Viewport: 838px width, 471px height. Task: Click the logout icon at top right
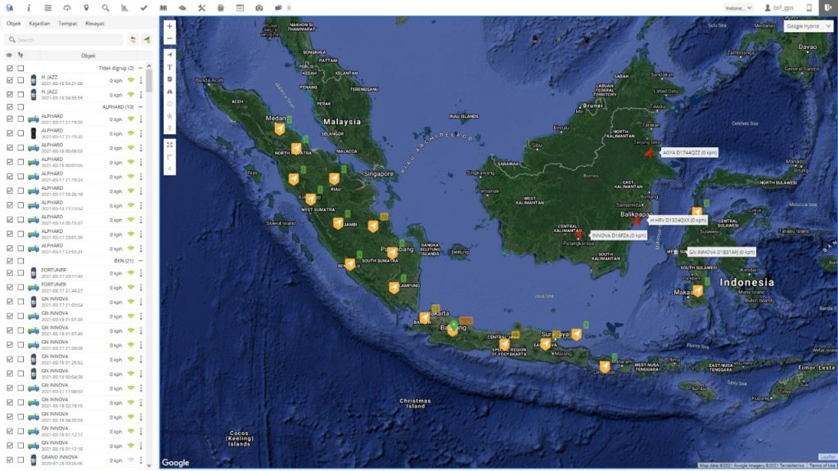coord(827,7)
